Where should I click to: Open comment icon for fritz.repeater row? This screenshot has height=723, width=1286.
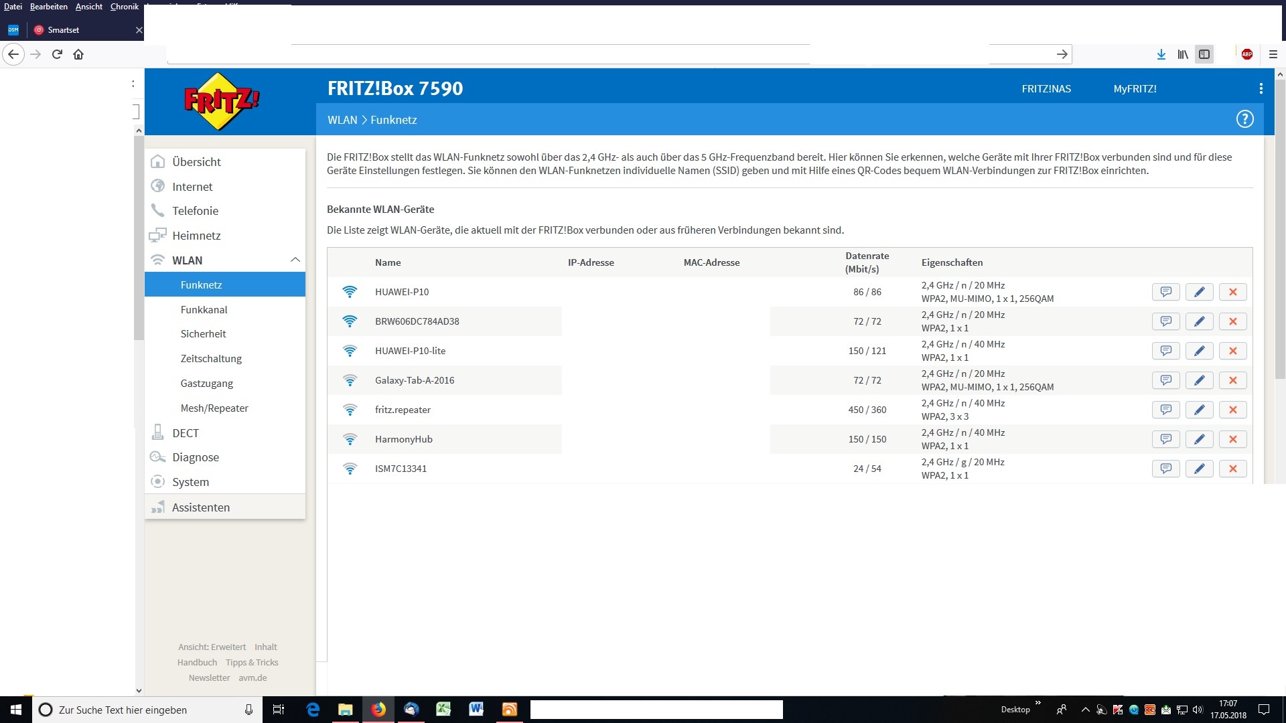1165,410
